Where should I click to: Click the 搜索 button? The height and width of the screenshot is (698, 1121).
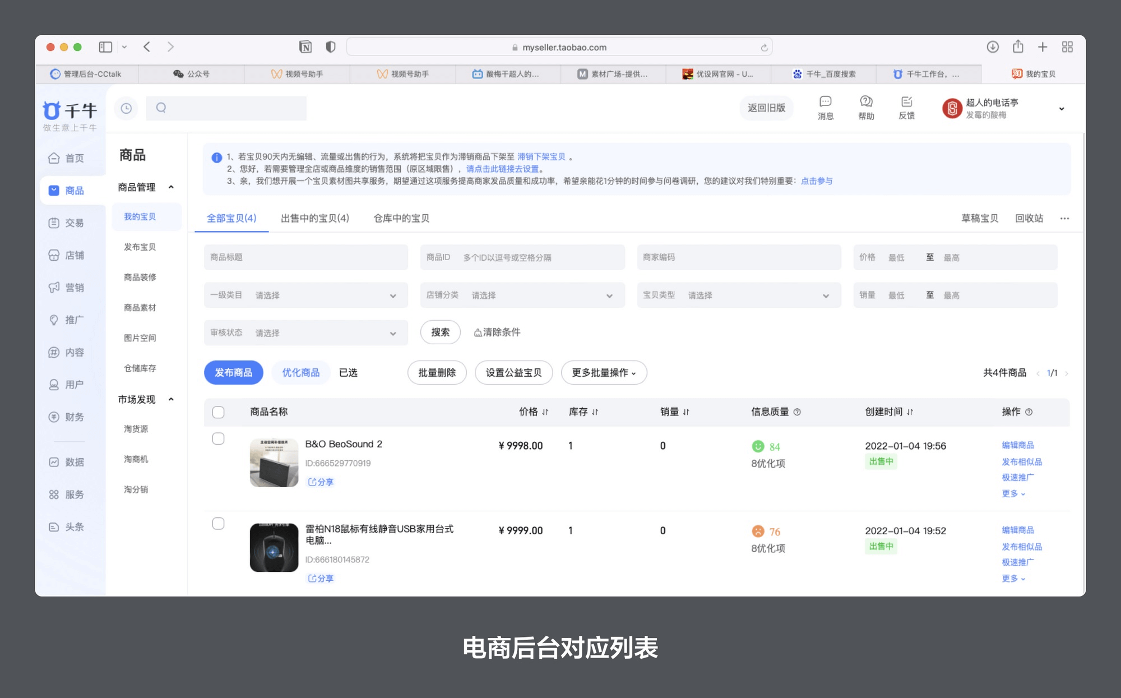point(440,332)
